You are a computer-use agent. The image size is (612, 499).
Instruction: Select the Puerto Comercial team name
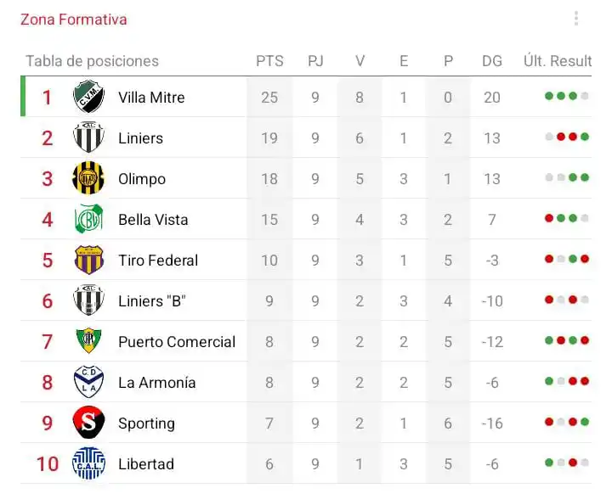click(x=177, y=342)
